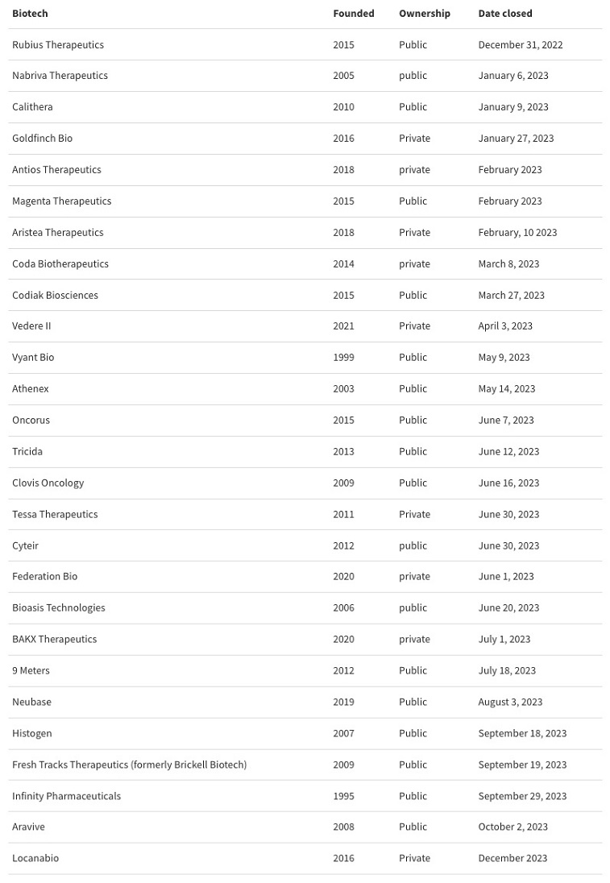Click the Neubase closing date August 3, 2023

click(510, 703)
